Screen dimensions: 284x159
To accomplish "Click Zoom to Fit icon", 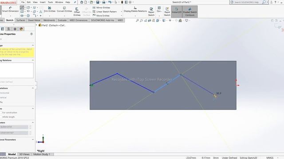I will (x=137, y=21).
